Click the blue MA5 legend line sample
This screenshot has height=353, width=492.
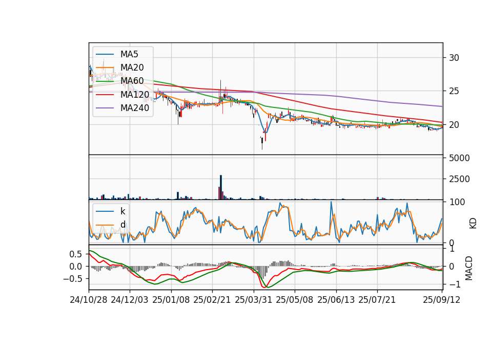105,55
